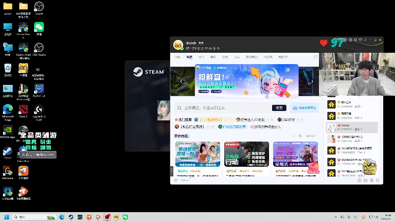Click the download icon in YY bottom bar

[x=359, y=181]
